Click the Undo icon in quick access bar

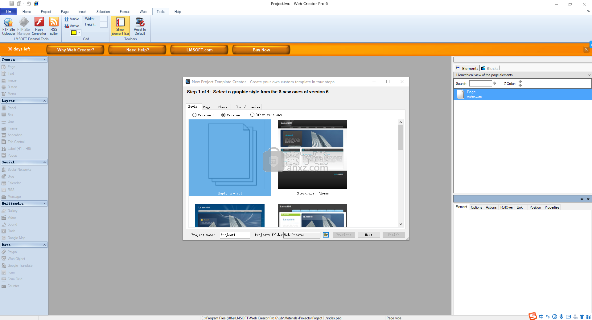(28, 3)
